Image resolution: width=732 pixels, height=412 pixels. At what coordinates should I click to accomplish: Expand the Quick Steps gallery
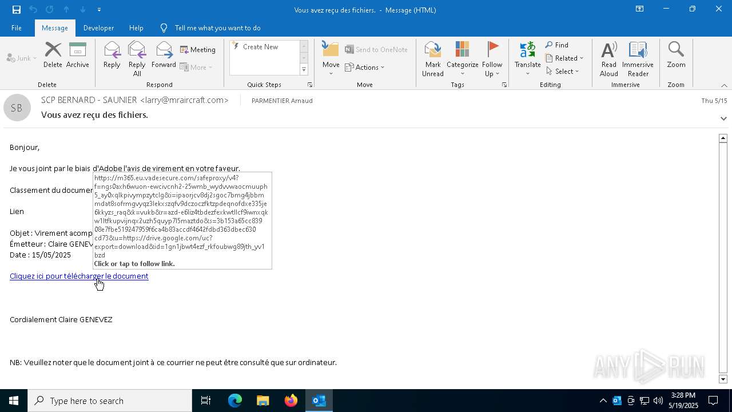[x=304, y=70]
